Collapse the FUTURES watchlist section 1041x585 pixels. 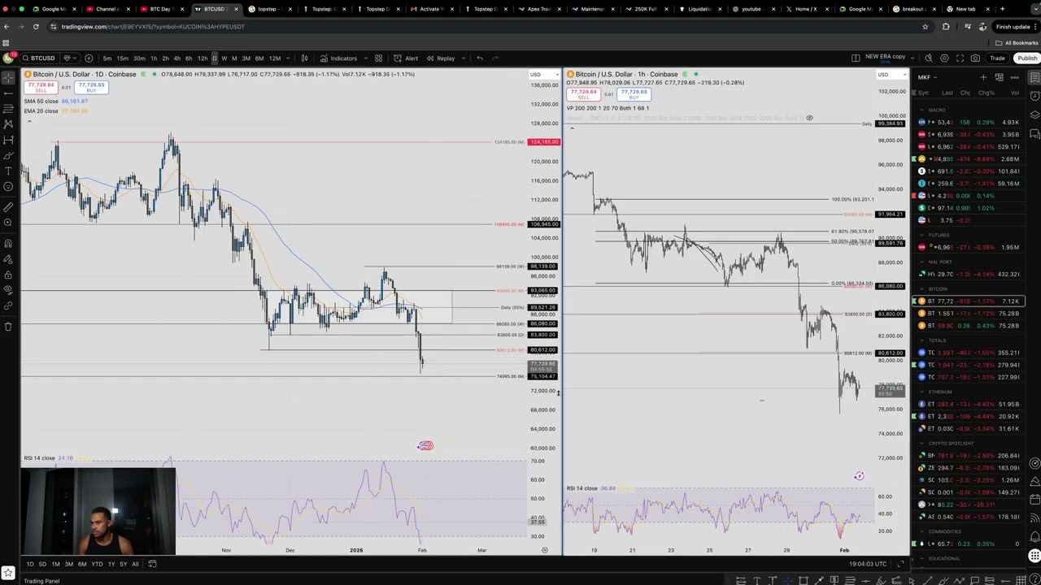pos(922,235)
